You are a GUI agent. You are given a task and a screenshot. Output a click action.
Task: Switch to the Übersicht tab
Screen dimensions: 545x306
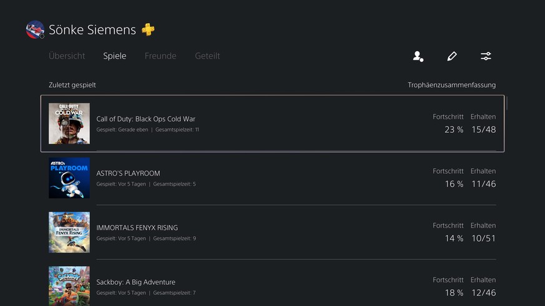[67, 56]
